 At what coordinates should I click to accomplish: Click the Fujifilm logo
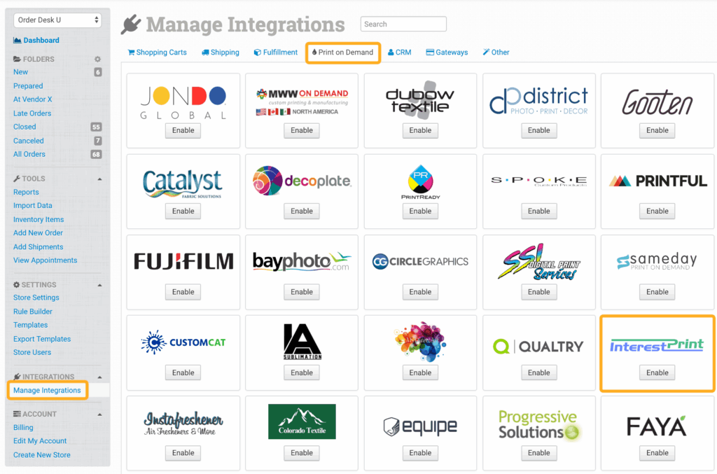(183, 262)
